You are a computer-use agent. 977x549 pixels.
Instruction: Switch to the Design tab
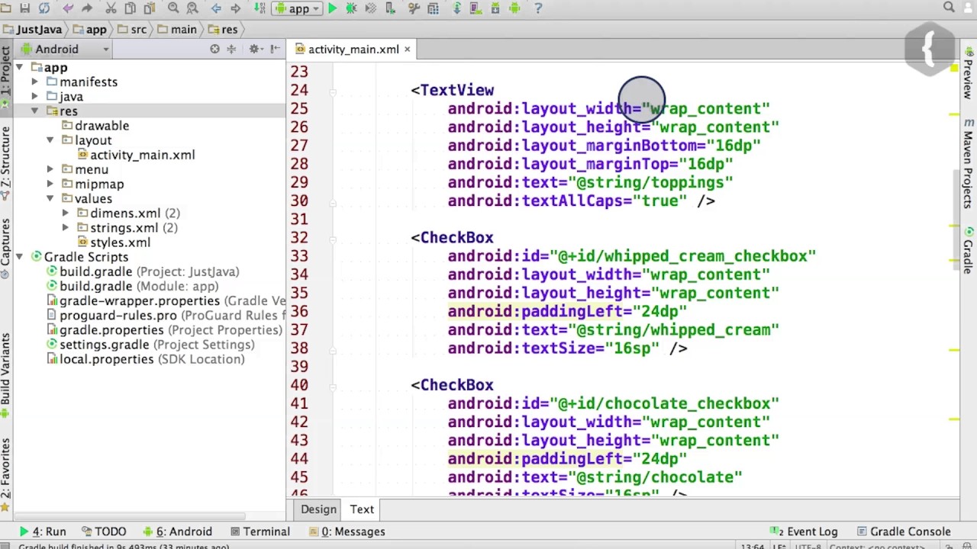pyautogui.click(x=318, y=509)
